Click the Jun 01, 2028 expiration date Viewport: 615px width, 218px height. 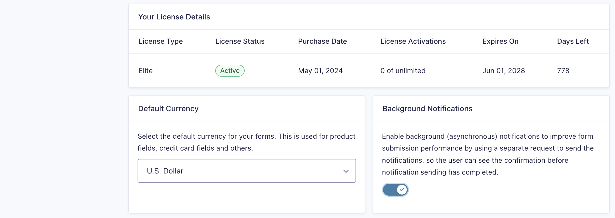503,71
